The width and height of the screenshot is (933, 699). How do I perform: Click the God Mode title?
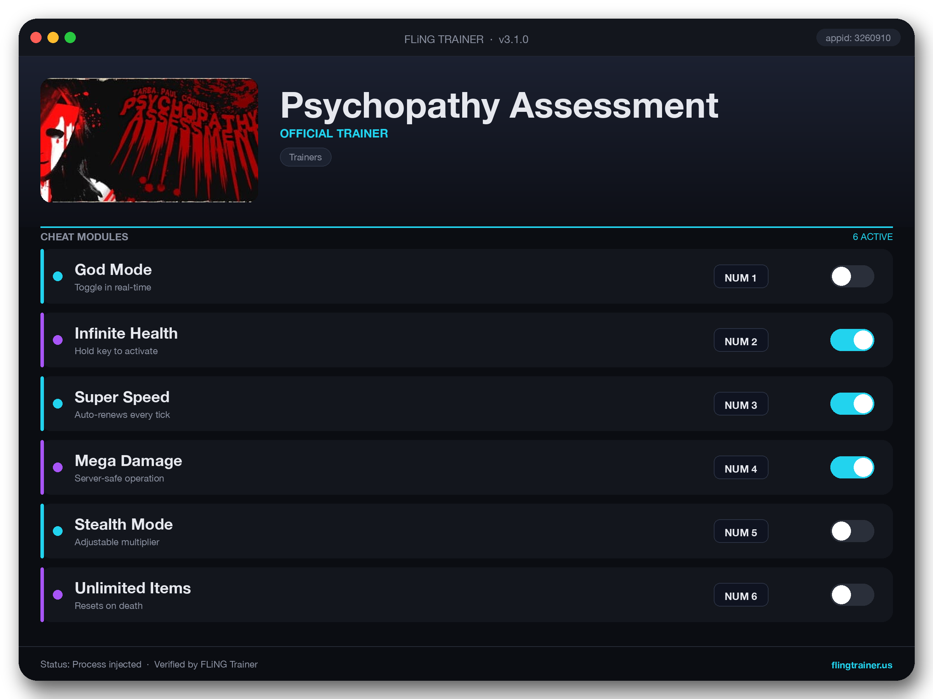(113, 270)
